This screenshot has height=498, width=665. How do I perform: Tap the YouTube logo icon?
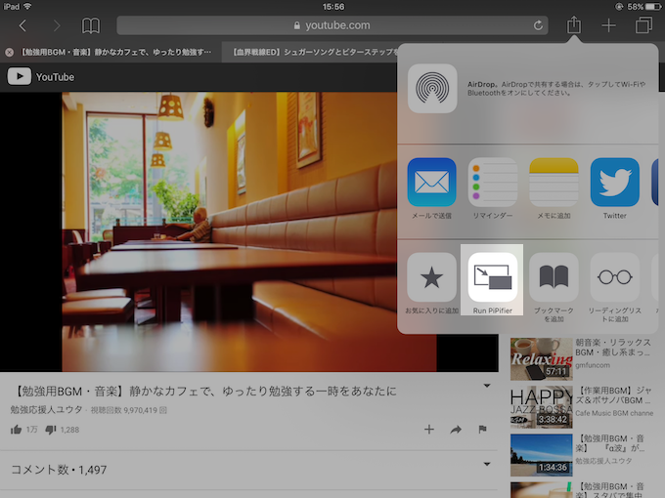(x=20, y=76)
